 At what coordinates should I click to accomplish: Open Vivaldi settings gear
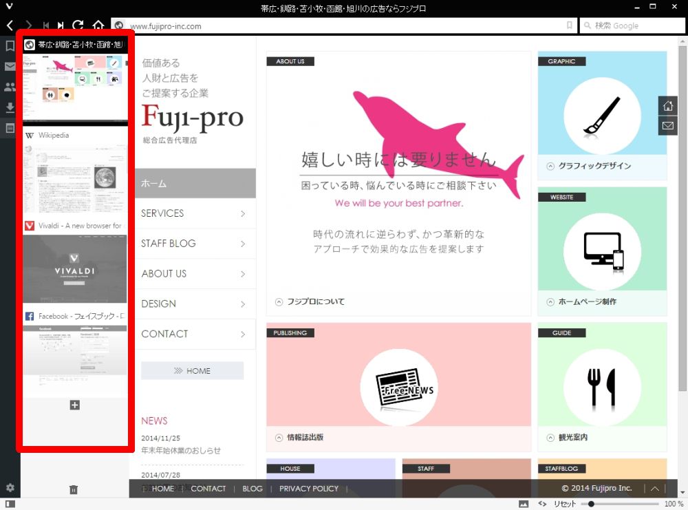(x=10, y=487)
